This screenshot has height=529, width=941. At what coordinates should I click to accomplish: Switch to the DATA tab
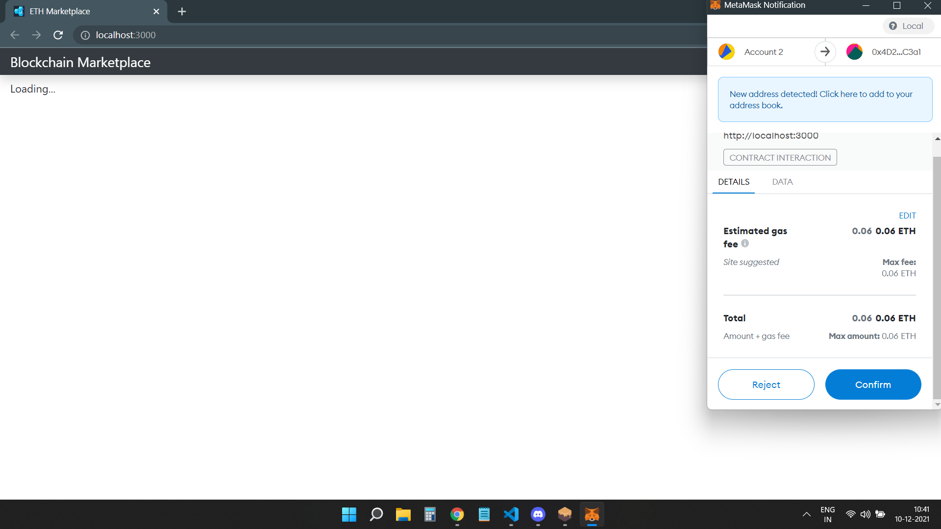pyautogui.click(x=782, y=182)
